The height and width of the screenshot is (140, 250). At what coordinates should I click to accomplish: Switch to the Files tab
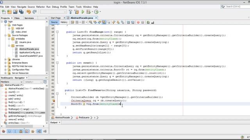(17, 18)
